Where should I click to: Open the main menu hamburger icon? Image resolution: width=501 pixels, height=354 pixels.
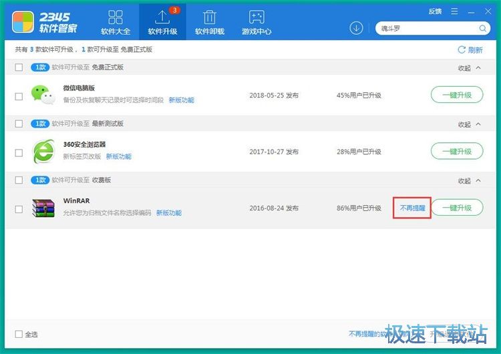[454, 11]
